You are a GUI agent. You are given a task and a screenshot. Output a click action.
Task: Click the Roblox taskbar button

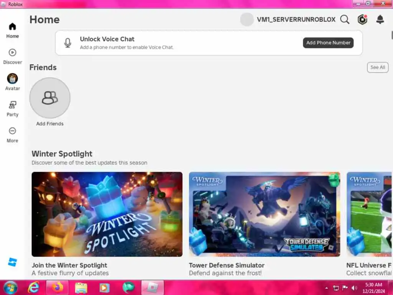point(152,287)
